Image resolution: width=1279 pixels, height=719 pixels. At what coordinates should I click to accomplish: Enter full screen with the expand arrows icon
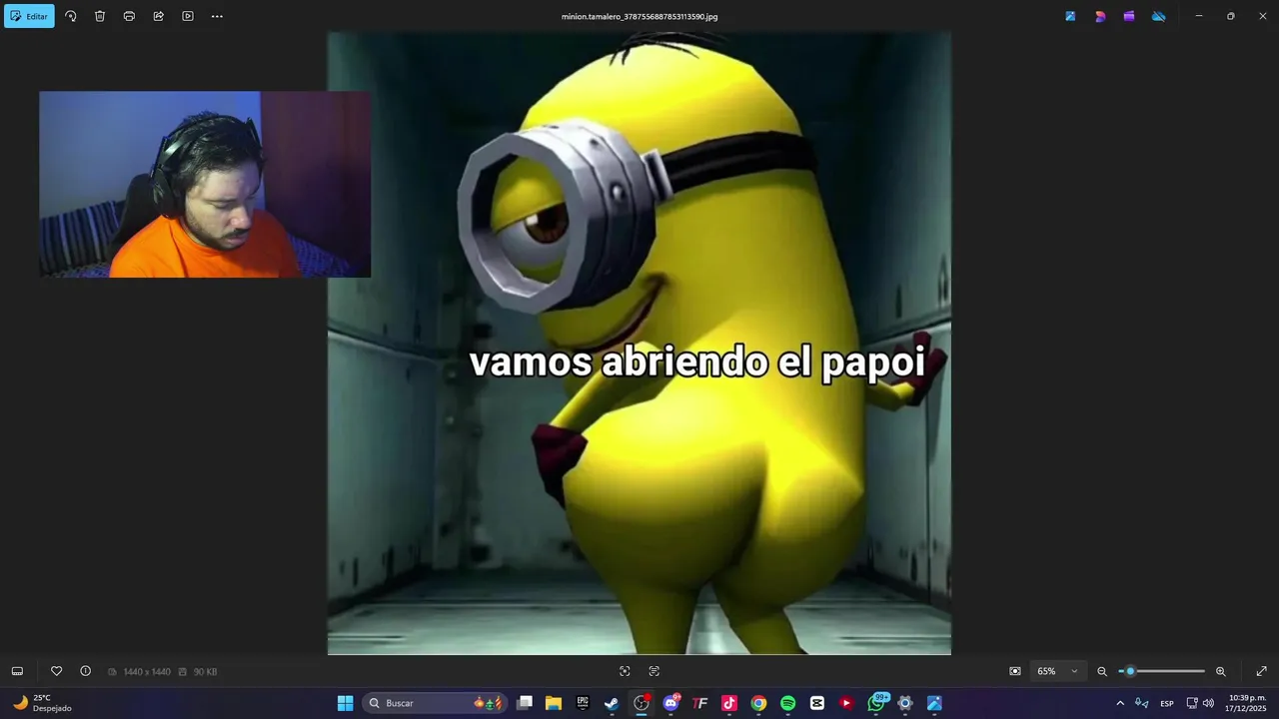(x=1261, y=671)
